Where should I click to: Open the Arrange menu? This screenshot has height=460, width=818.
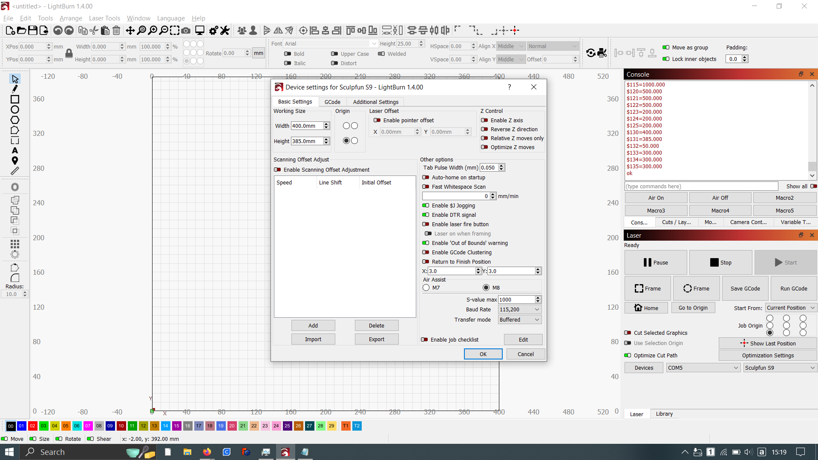point(71,18)
